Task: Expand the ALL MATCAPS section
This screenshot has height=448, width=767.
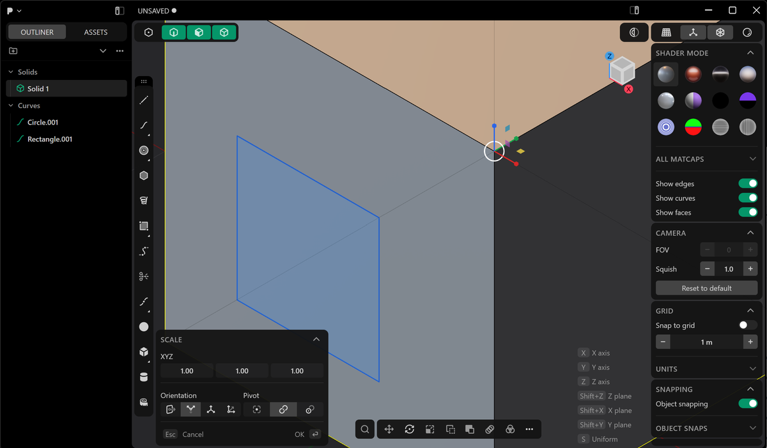Action: pos(706,158)
